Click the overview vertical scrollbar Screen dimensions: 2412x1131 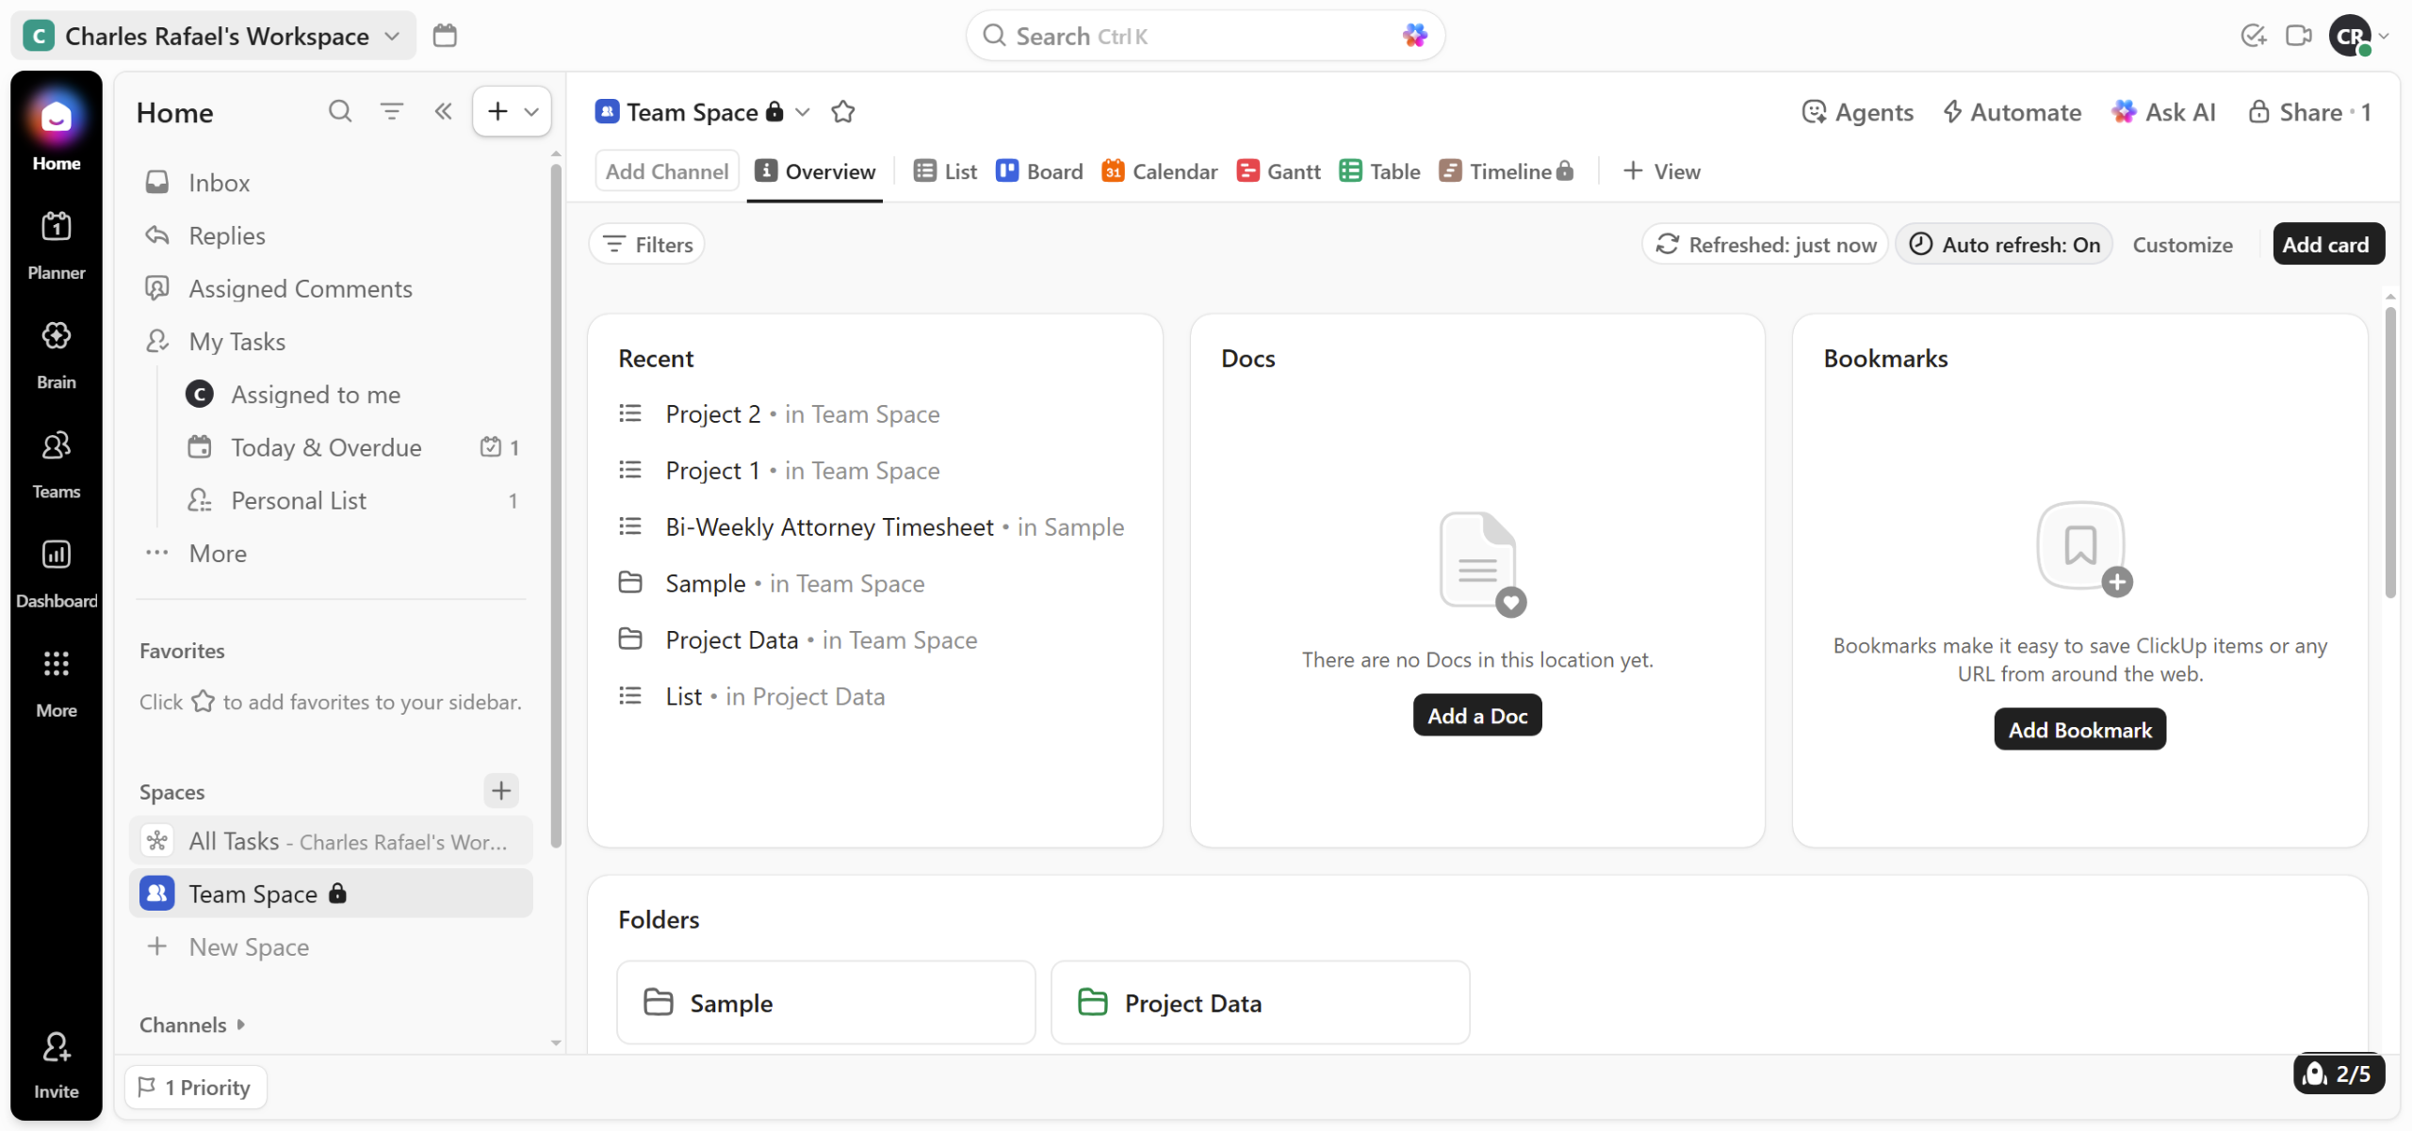pos(2389,452)
